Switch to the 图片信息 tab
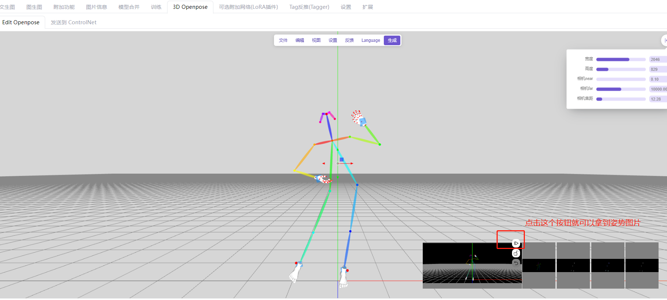The height and width of the screenshot is (300, 667). (96, 7)
